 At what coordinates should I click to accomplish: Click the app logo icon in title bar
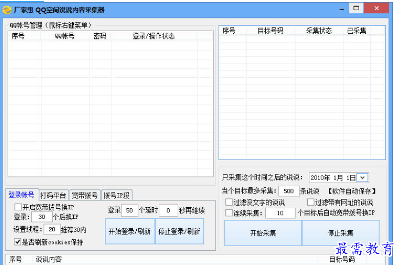[x=7, y=10]
